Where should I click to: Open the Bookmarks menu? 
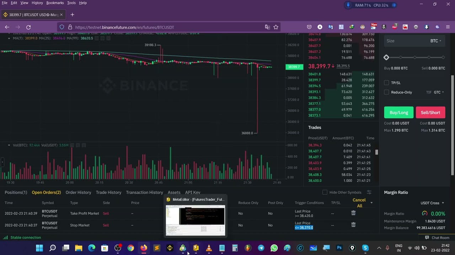point(55,3)
